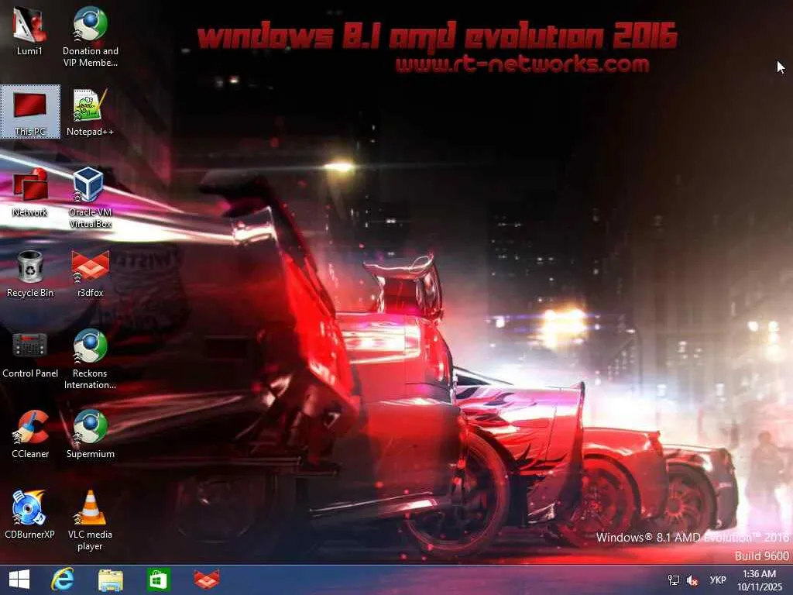Open the Donation and VIP Member shortcut

(90, 36)
